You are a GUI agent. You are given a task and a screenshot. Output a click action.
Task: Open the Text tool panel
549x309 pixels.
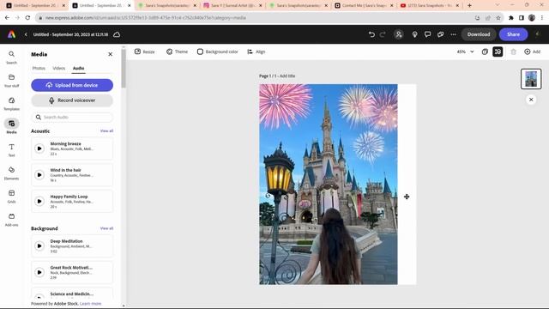(11, 150)
